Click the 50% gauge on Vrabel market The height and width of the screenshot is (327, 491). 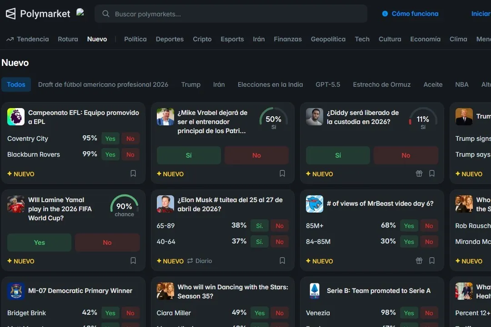[x=273, y=119]
